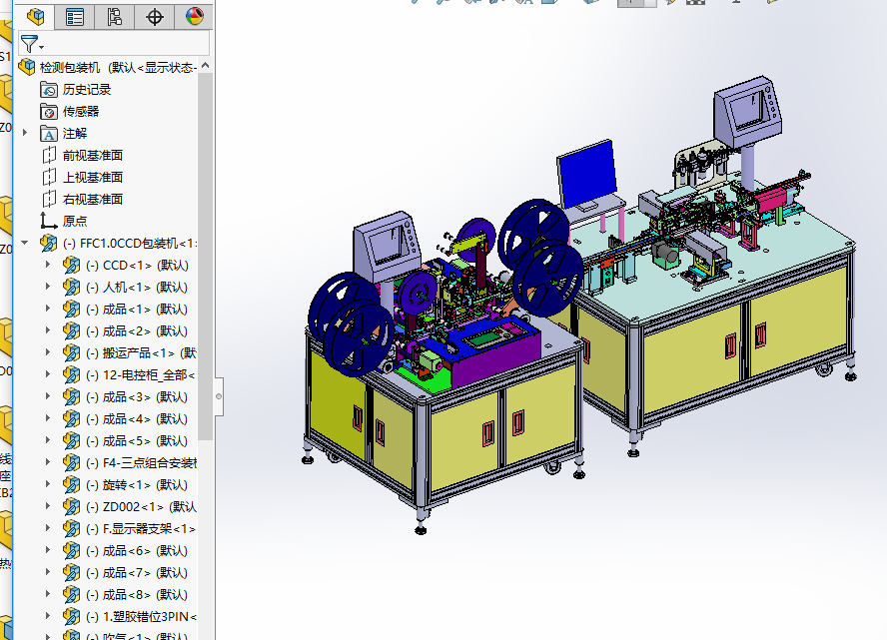Screen dimensions: 887x640
Task: Click the 原点 origin axis icon
Action: [x=49, y=221]
